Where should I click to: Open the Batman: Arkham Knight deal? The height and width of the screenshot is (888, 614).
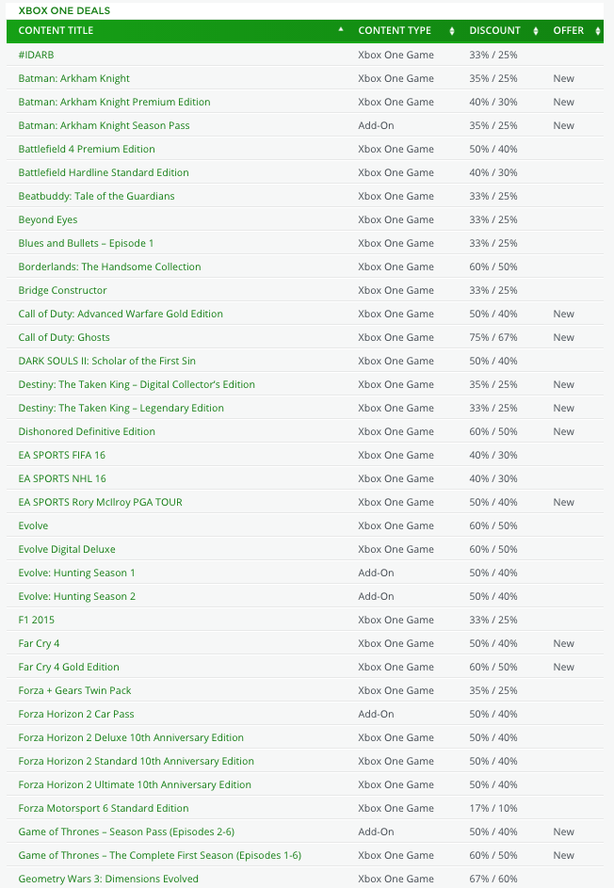74,78
